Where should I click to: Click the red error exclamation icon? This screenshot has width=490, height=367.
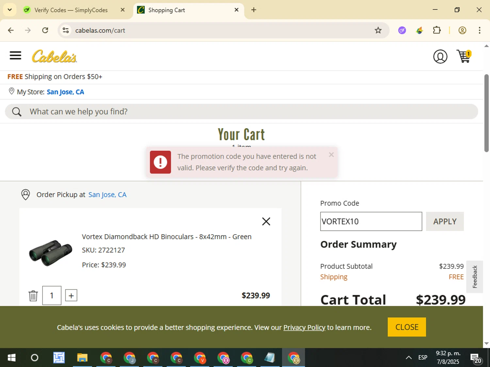[x=160, y=162]
